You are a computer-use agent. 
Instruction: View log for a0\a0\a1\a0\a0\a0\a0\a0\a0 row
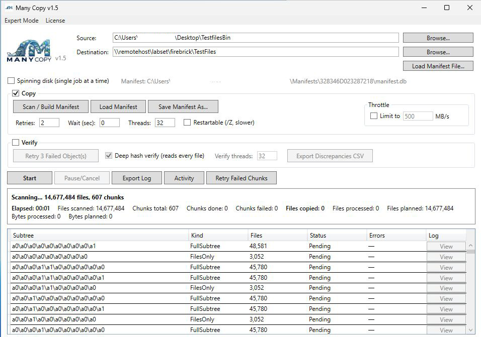(x=446, y=319)
